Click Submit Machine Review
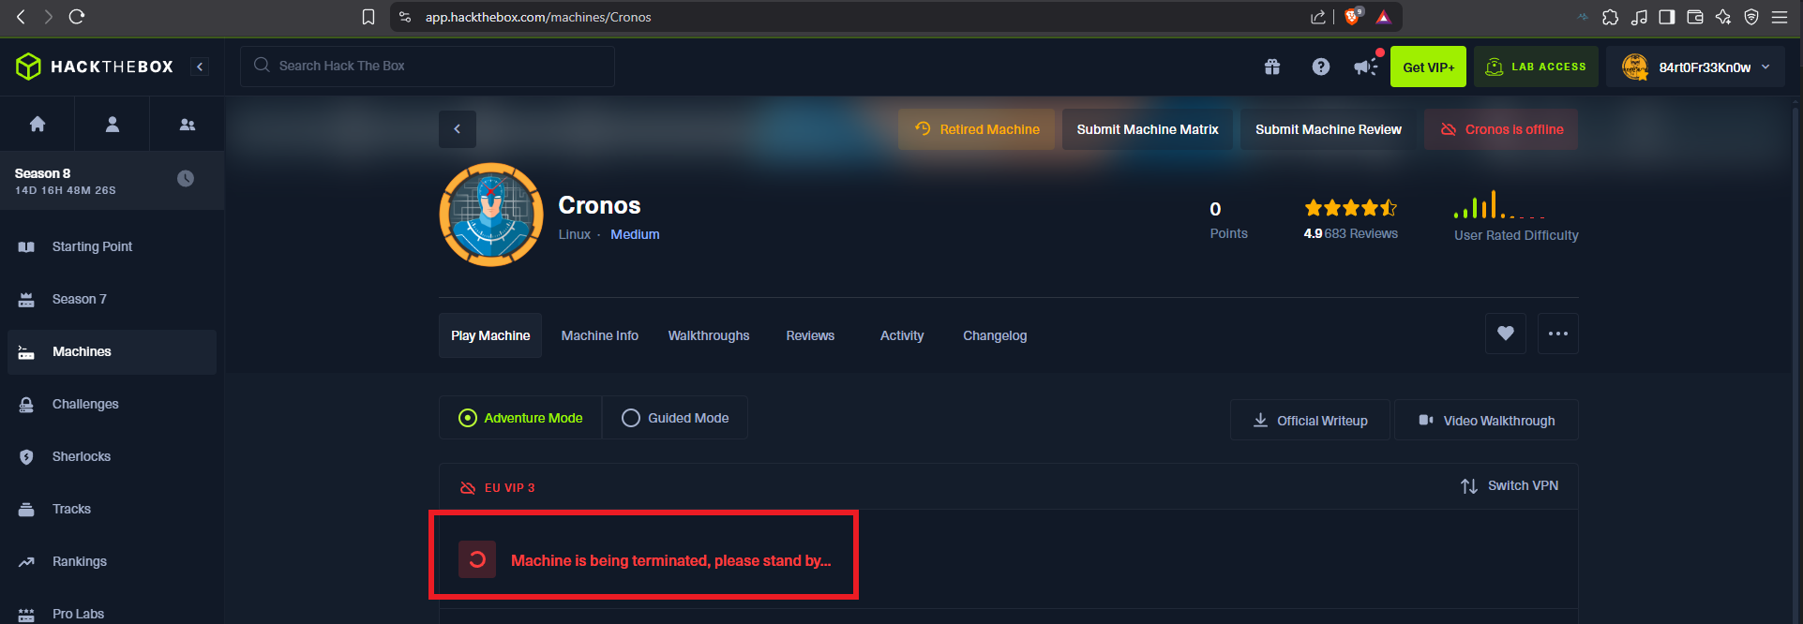This screenshot has width=1803, height=624. pyautogui.click(x=1329, y=129)
